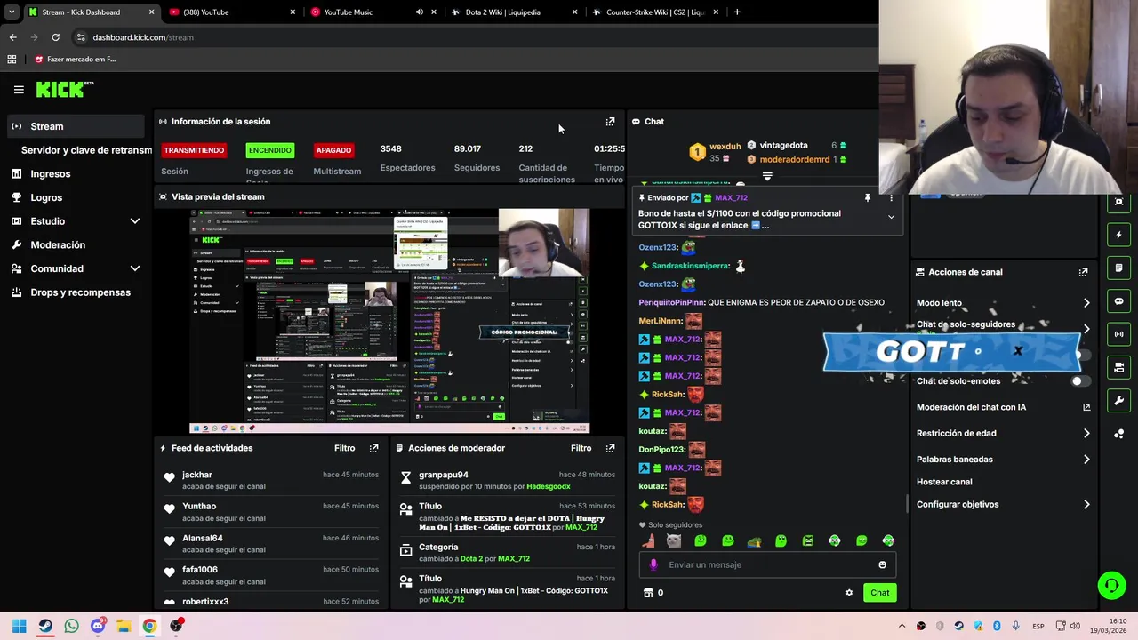Open Restricción de edad options arrow
The width and height of the screenshot is (1138, 640).
(1086, 434)
